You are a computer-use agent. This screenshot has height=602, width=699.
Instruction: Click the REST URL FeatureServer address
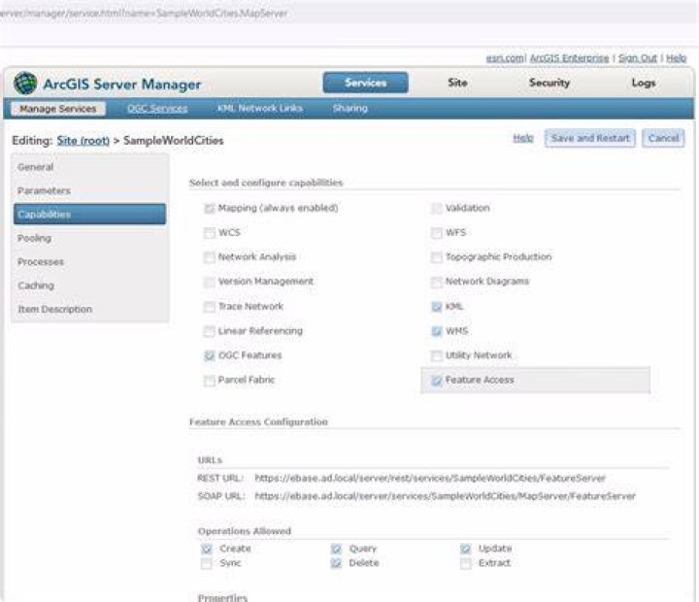coord(430,478)
